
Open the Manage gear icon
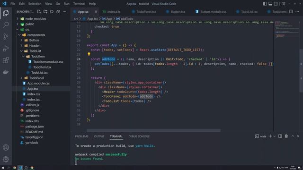(6, 159)
